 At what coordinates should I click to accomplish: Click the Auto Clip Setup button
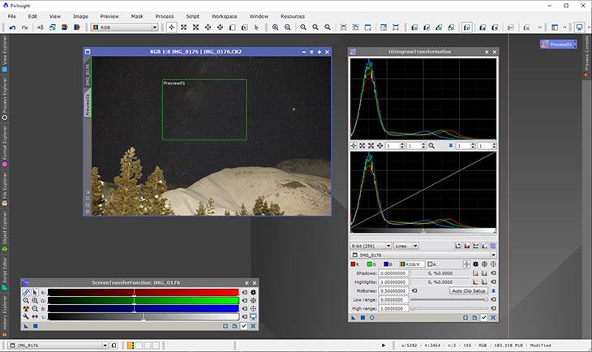pos(469,290)
